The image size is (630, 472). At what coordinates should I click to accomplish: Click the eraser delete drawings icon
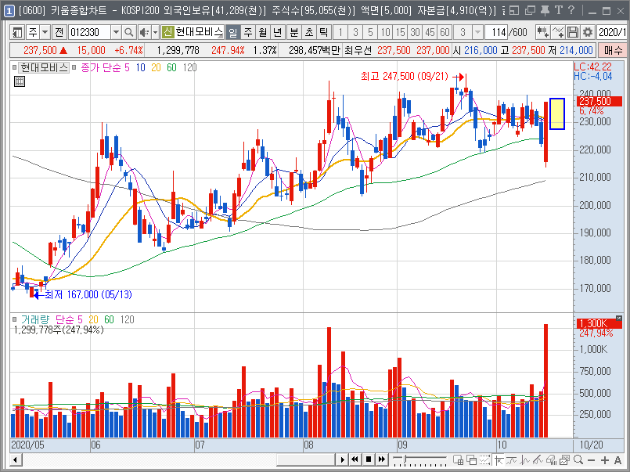coord(551,460)
